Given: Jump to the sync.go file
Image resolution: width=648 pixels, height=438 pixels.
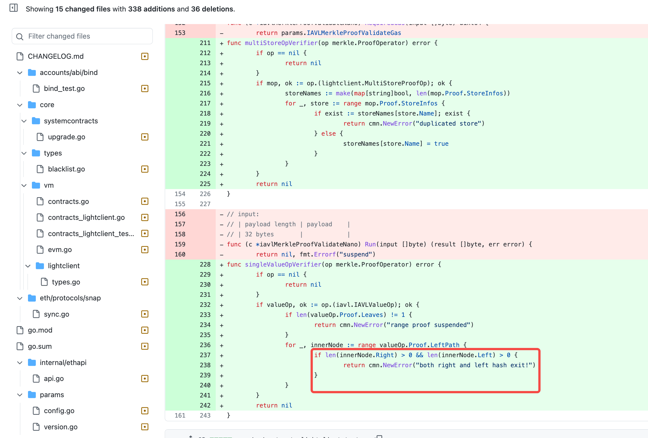Looking at the screenshot, I should coord(57,314).
